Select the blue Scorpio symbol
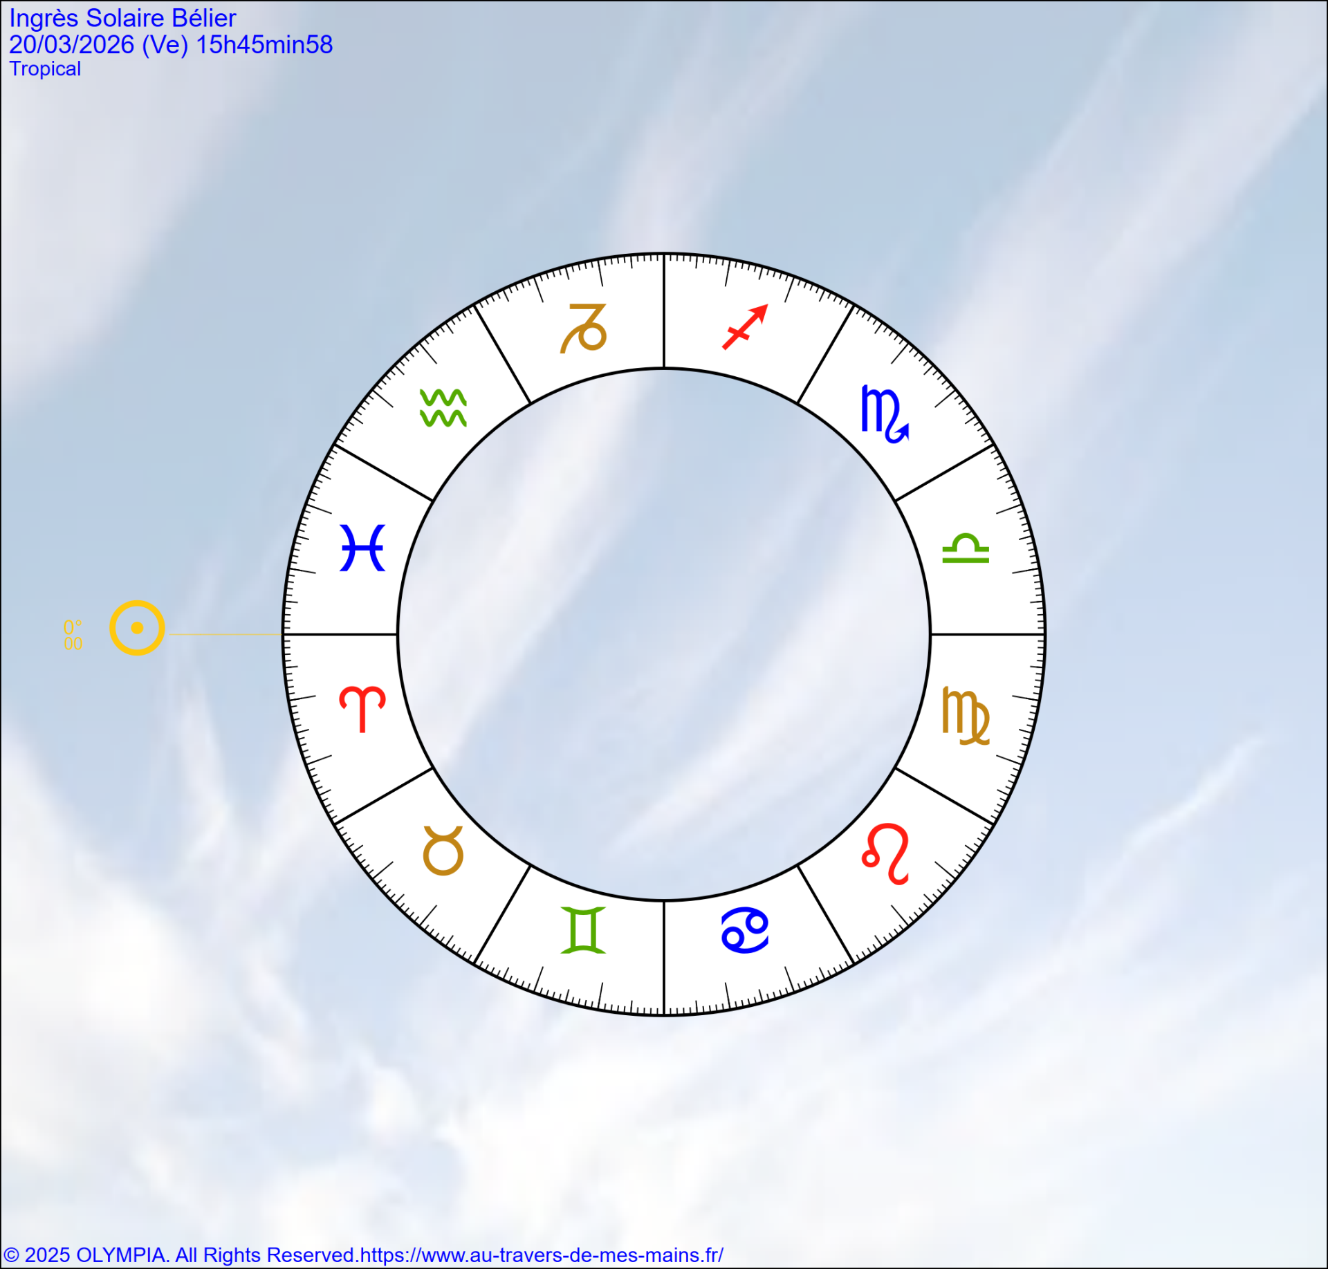This screenshot has width=1328, height=1269. coord(884,413)
